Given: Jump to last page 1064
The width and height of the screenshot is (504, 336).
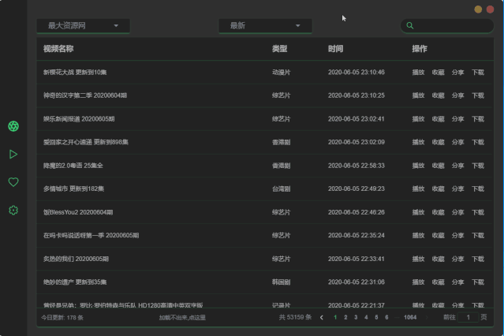Looking at the screenshot, I should tap(410, 317).
